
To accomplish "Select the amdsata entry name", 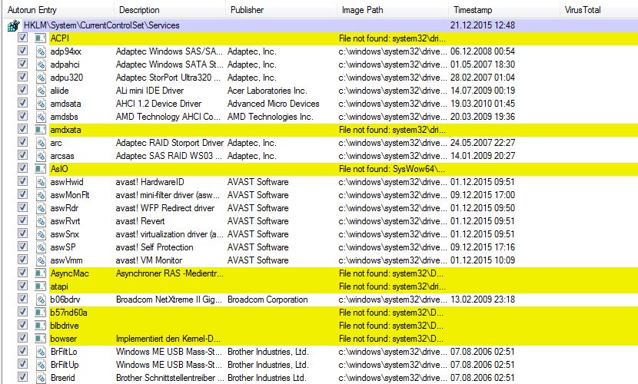I will (x=65, y=104).
